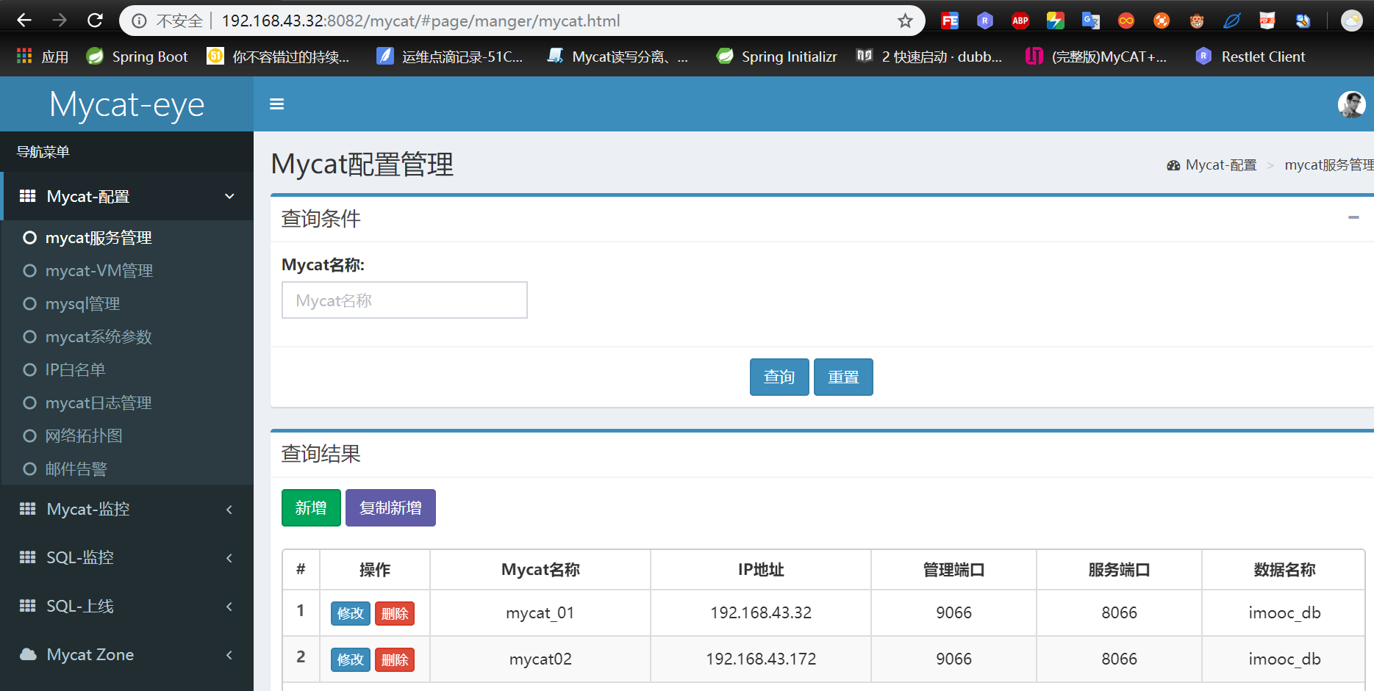Open the 运维点滴记录 bookmark
The height and width of the screenshot is (691, 1374).
[x=449, y=57]
